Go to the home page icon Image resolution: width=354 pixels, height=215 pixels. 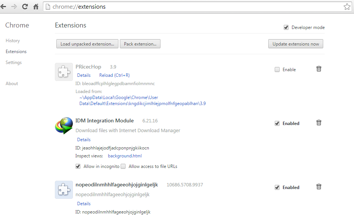click(x=36, y=6)
